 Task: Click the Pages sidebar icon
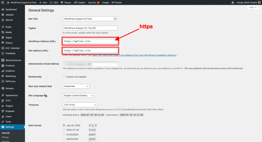point(3,38)
